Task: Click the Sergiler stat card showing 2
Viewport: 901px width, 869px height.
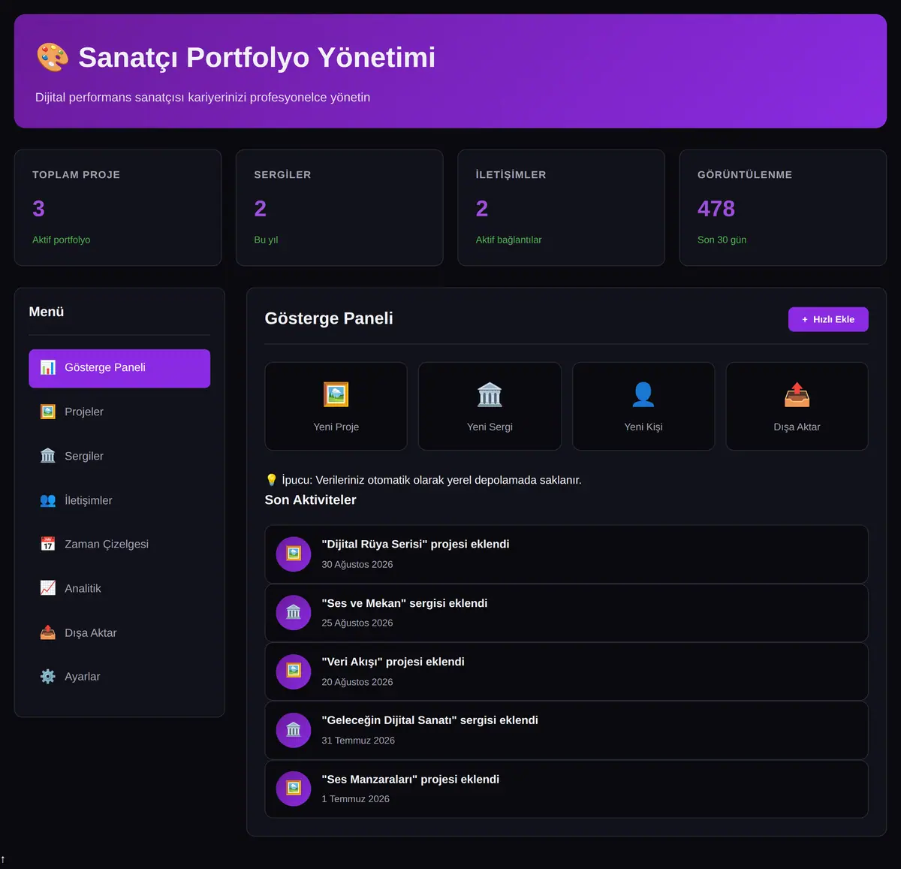Action: click(x=339, y=207)
